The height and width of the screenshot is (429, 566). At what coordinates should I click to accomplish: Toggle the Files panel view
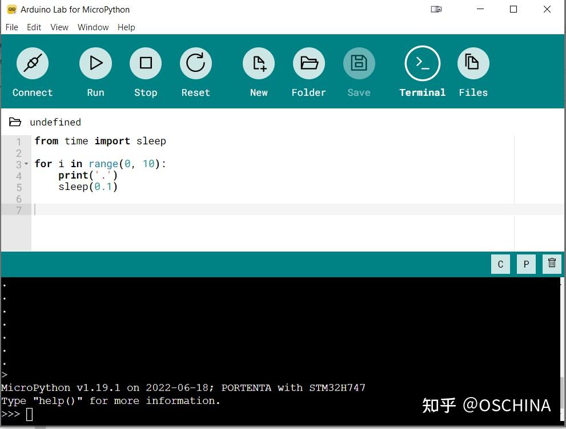click(x=473, y=63)
